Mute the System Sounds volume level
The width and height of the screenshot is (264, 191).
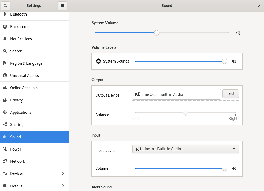(234, 62)
